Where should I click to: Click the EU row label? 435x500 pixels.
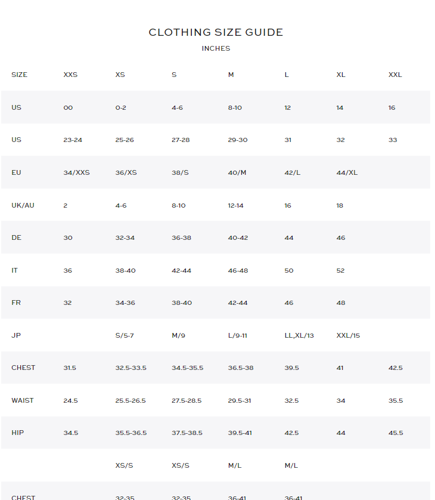(16, 172)
